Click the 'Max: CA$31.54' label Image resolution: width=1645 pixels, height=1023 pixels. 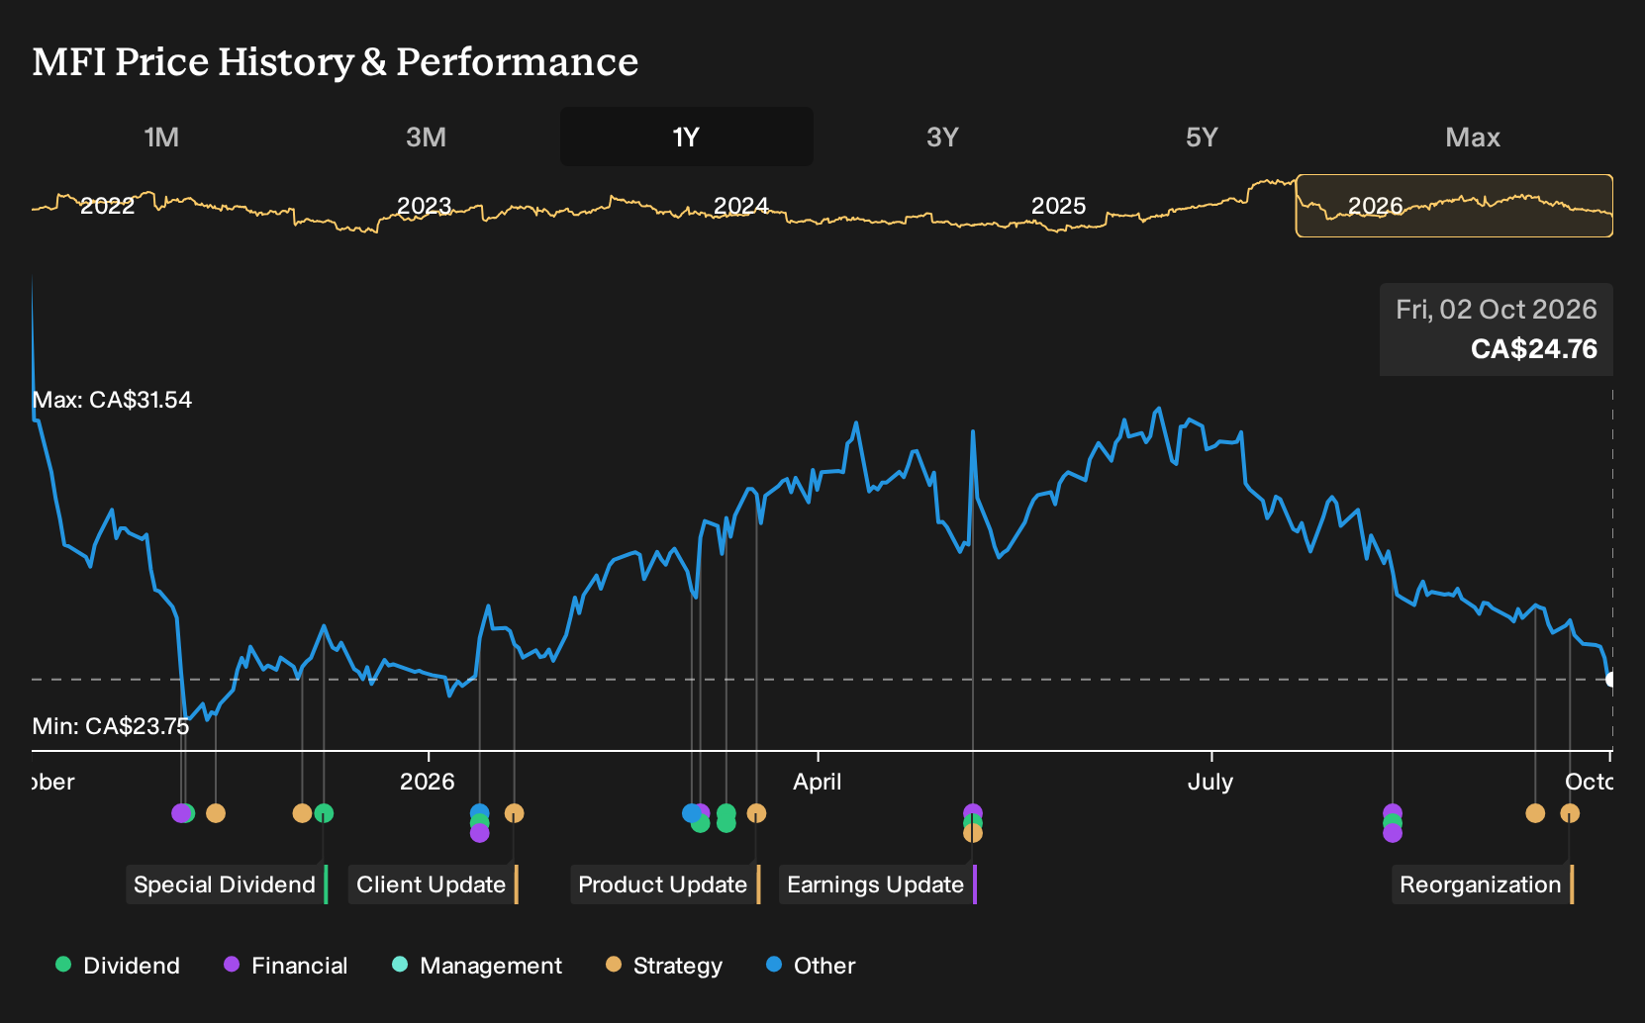(x=112, y=400)
